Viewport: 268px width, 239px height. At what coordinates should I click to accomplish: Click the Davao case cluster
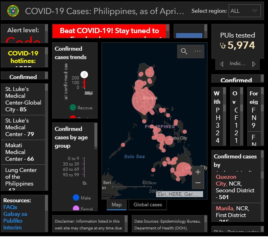coord(183,169)
